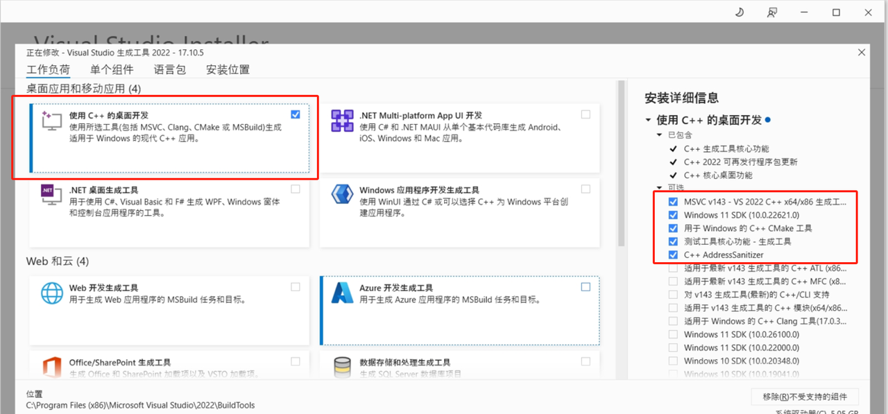Click the 桌面应用和移动应用 (4) section heading
The height and width of the screenshot is (414, 888).
[84, 89]
